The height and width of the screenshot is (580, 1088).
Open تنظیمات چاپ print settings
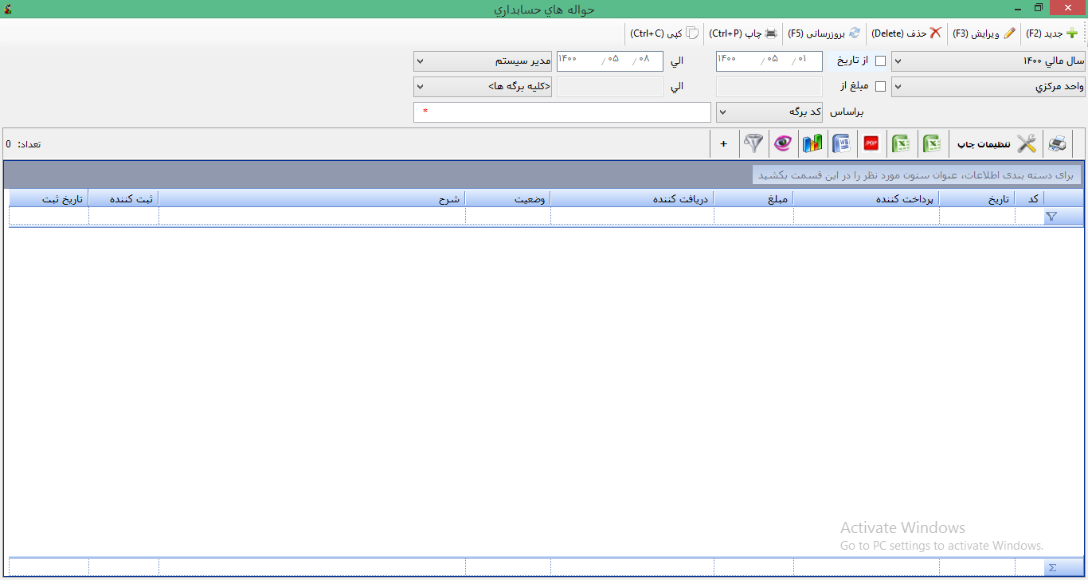[x=996, y=143]
